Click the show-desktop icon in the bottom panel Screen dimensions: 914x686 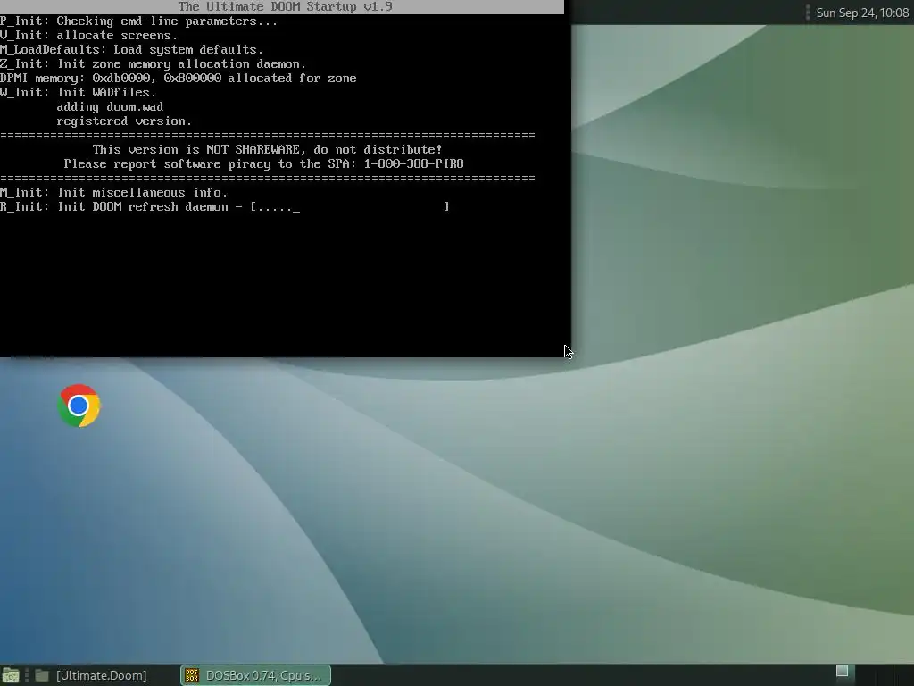point(10,675)
